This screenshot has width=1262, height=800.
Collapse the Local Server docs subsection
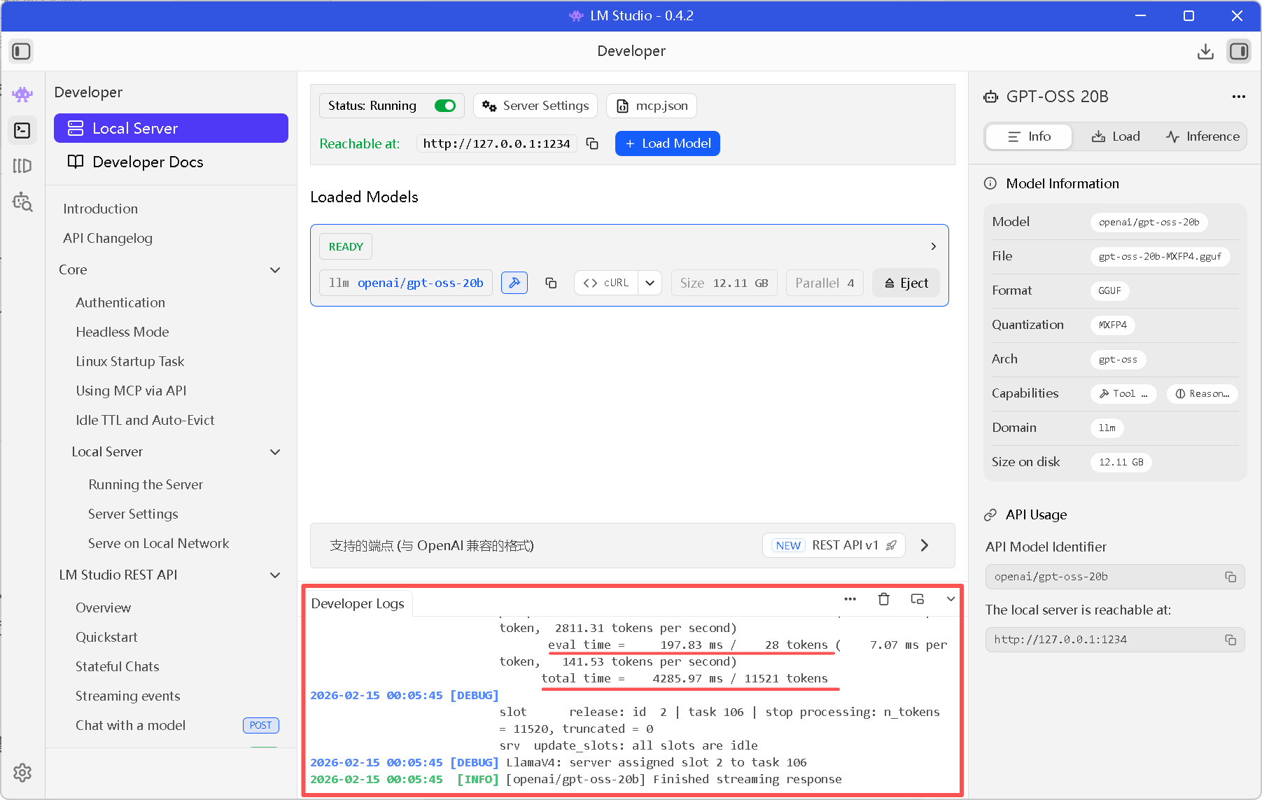275,452
